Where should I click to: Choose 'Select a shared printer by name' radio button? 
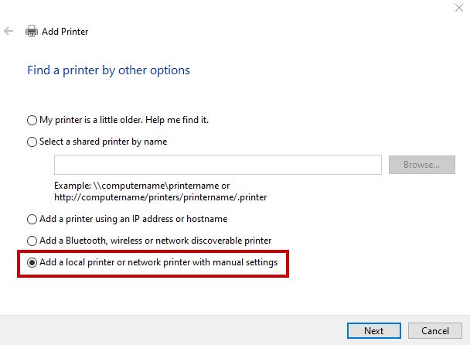click(x=32, y=142)
